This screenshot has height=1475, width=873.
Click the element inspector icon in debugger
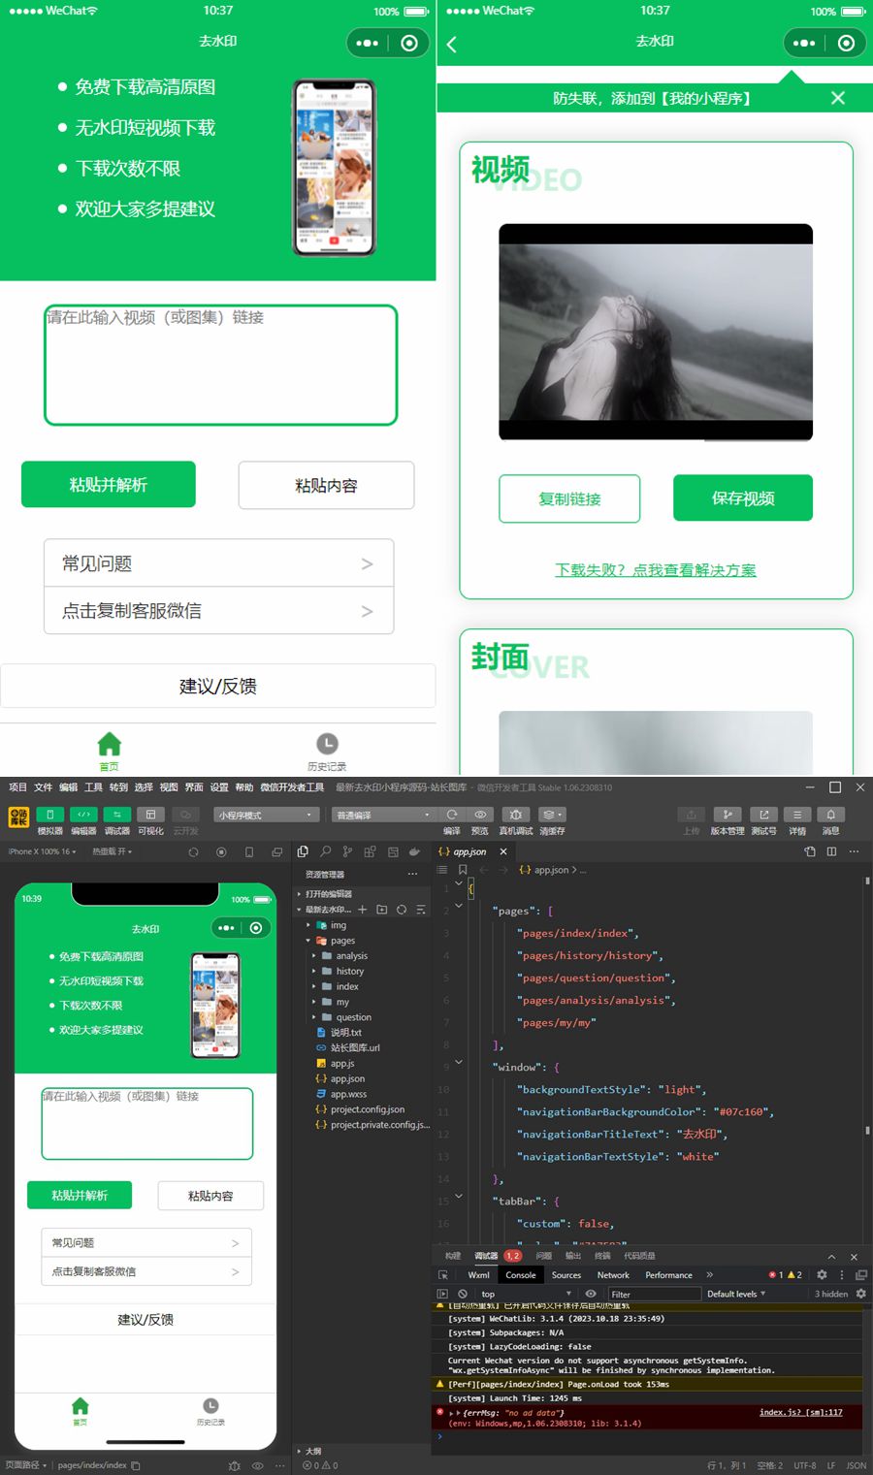click(443, 1275)
